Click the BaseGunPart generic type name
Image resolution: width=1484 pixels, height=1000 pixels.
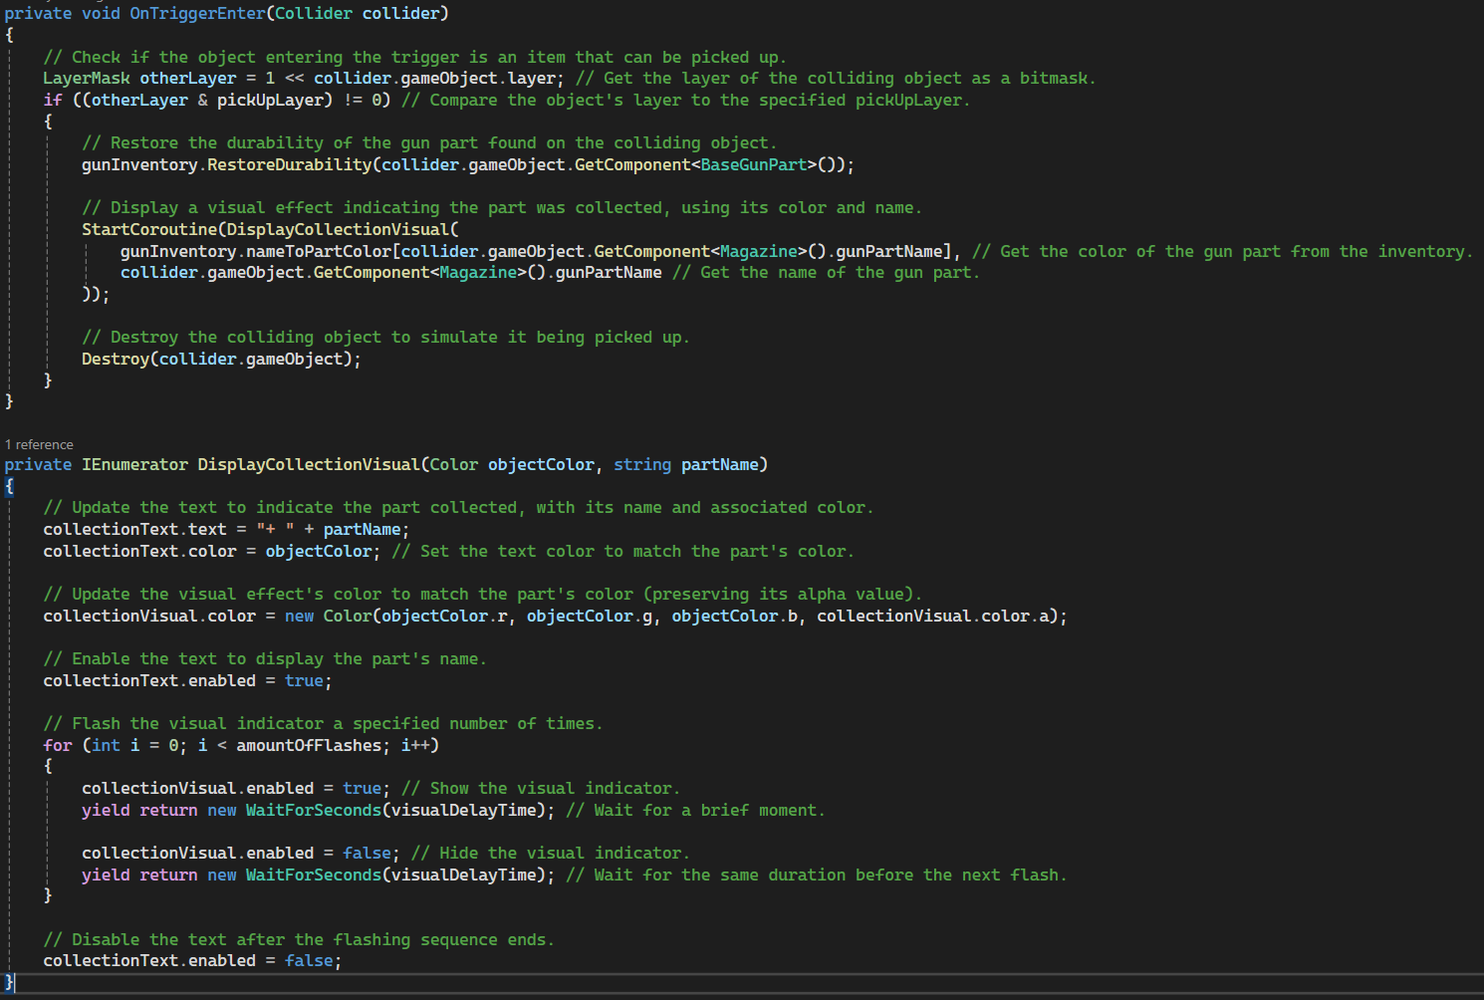[753, 164]
